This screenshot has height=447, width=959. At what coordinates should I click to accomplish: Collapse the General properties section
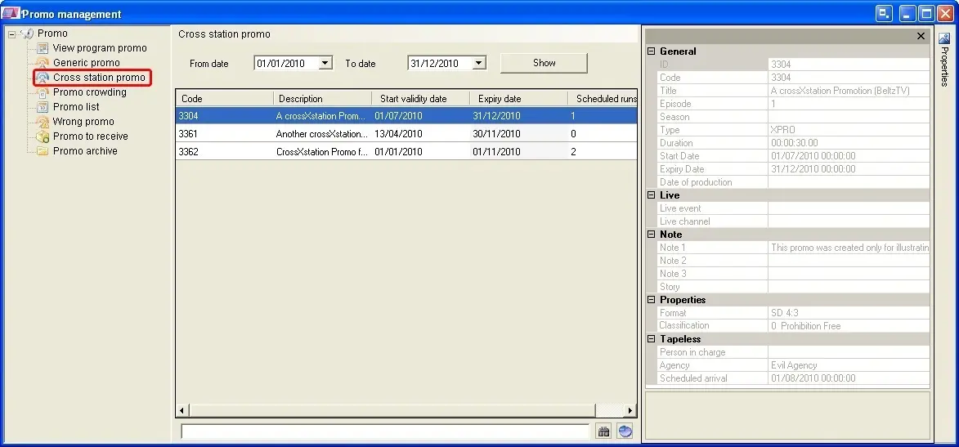point(652,51)
